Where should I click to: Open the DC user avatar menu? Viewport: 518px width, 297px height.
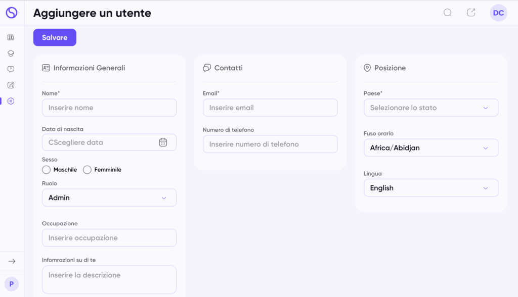click(x=498, y=13)
